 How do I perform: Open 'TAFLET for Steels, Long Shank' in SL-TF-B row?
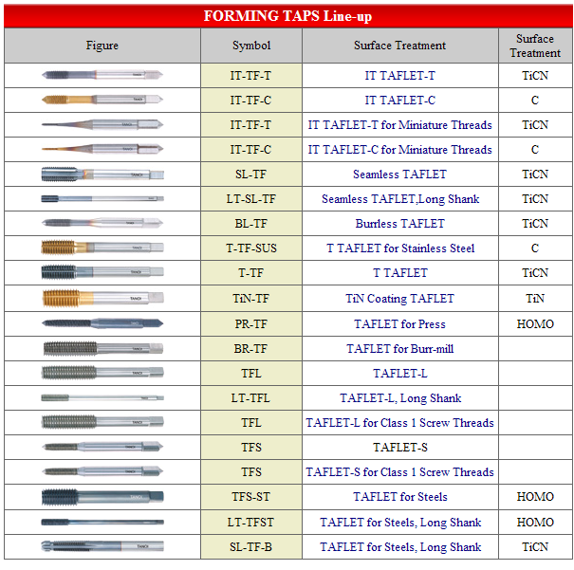click(x=400, y=547)
